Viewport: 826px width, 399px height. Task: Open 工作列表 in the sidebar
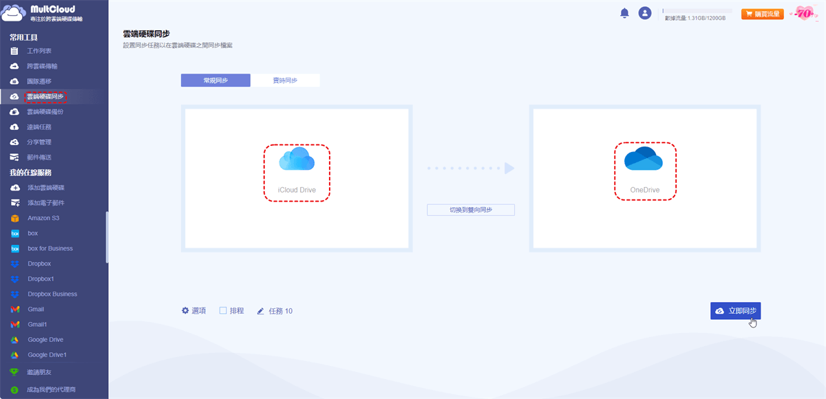pos(39,51)
